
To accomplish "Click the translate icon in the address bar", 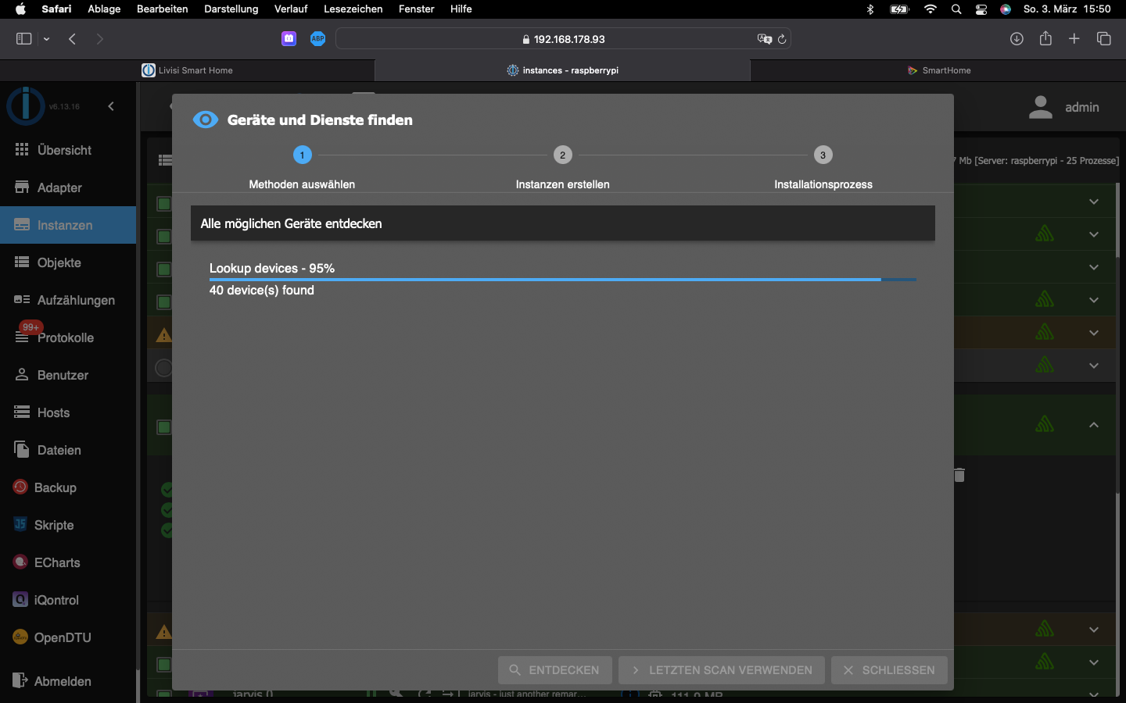I will pos(764,39).
